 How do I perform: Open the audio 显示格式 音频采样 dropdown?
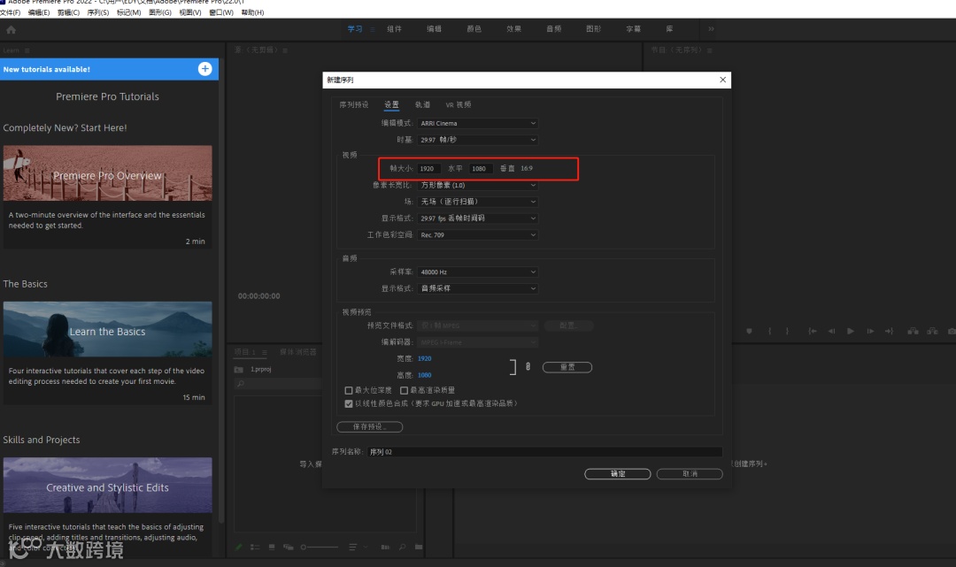(x=477, y=288)
